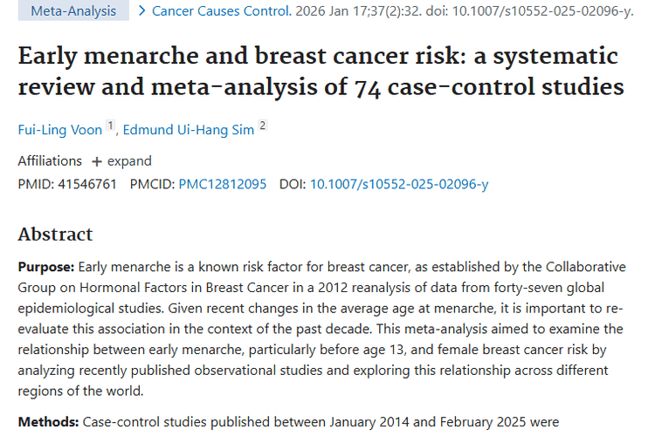Open author Edmund Ui-Hang Sim's link

coord(189,130)
